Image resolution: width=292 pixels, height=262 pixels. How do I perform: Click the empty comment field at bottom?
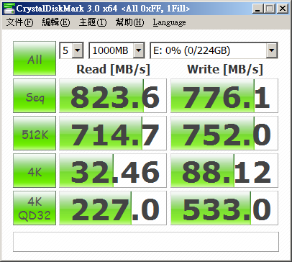tap(146, 242)
